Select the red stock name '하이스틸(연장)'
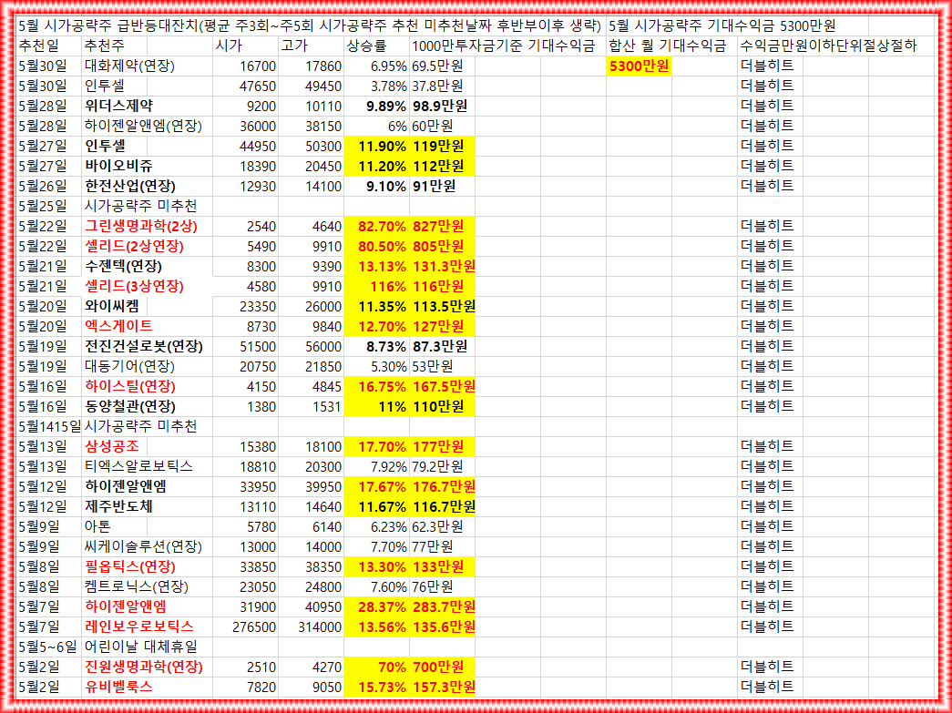The width and height of the screenshot is (952, 713). click(x=130, y=386)
